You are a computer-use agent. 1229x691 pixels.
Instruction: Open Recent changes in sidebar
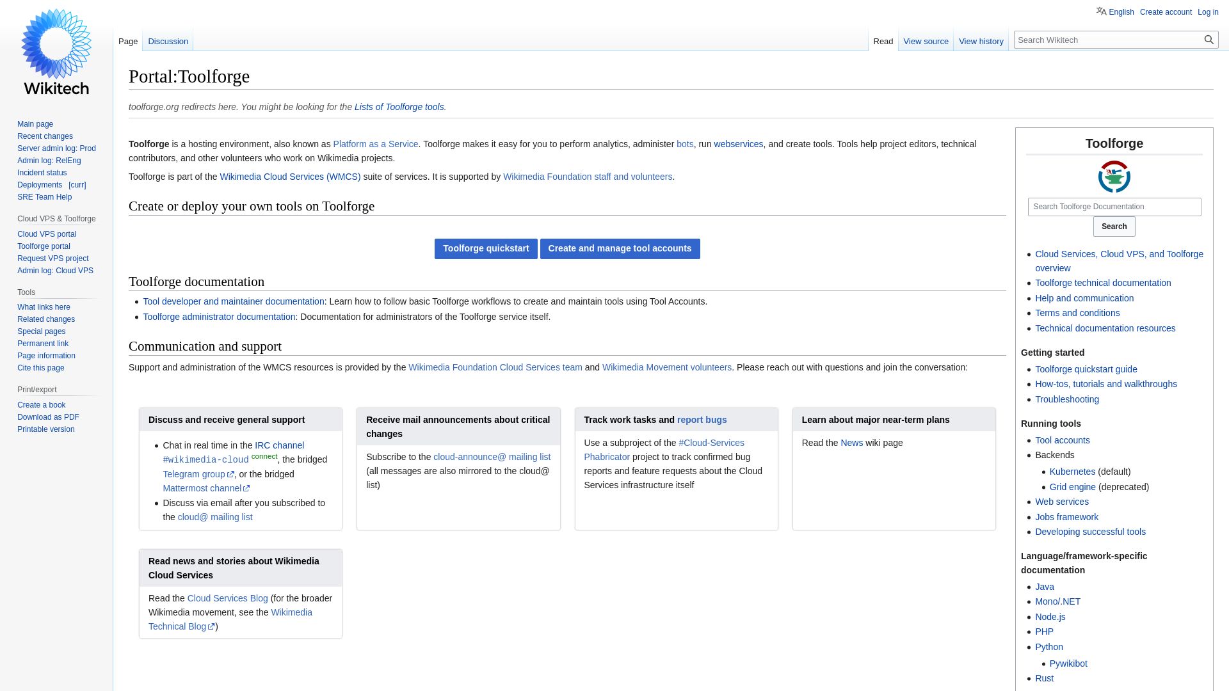(x=45, y=136)
